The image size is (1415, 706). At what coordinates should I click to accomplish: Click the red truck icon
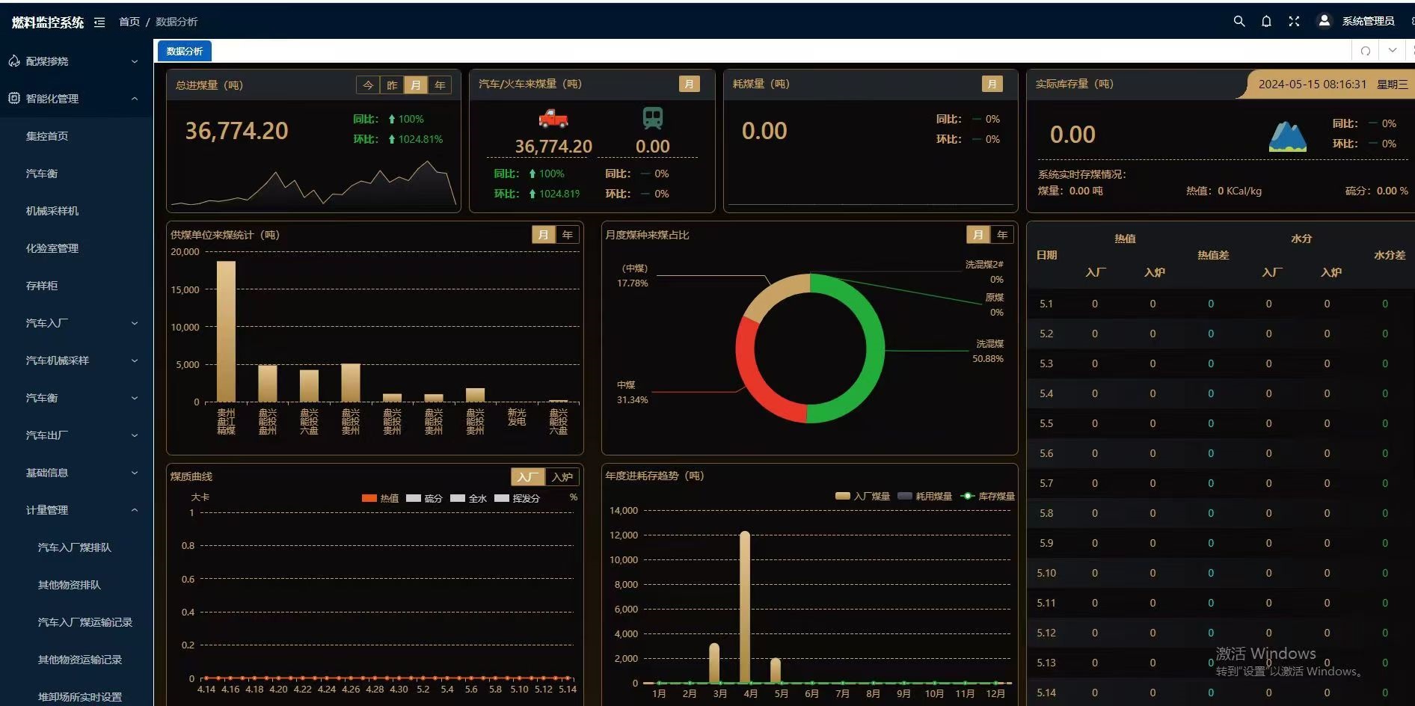coord(553,118)
